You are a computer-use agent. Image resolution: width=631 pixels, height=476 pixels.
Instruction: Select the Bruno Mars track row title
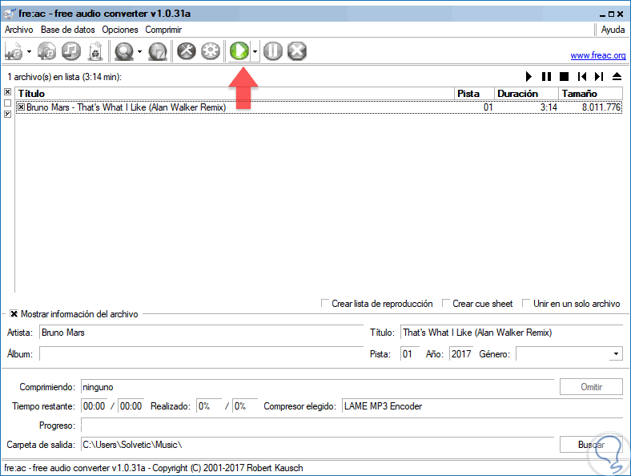click(x=126, y=107)
